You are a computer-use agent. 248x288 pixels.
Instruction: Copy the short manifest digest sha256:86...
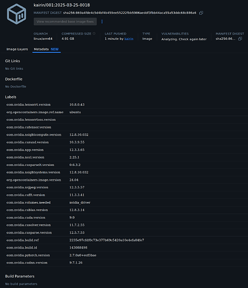coord(240,39)
